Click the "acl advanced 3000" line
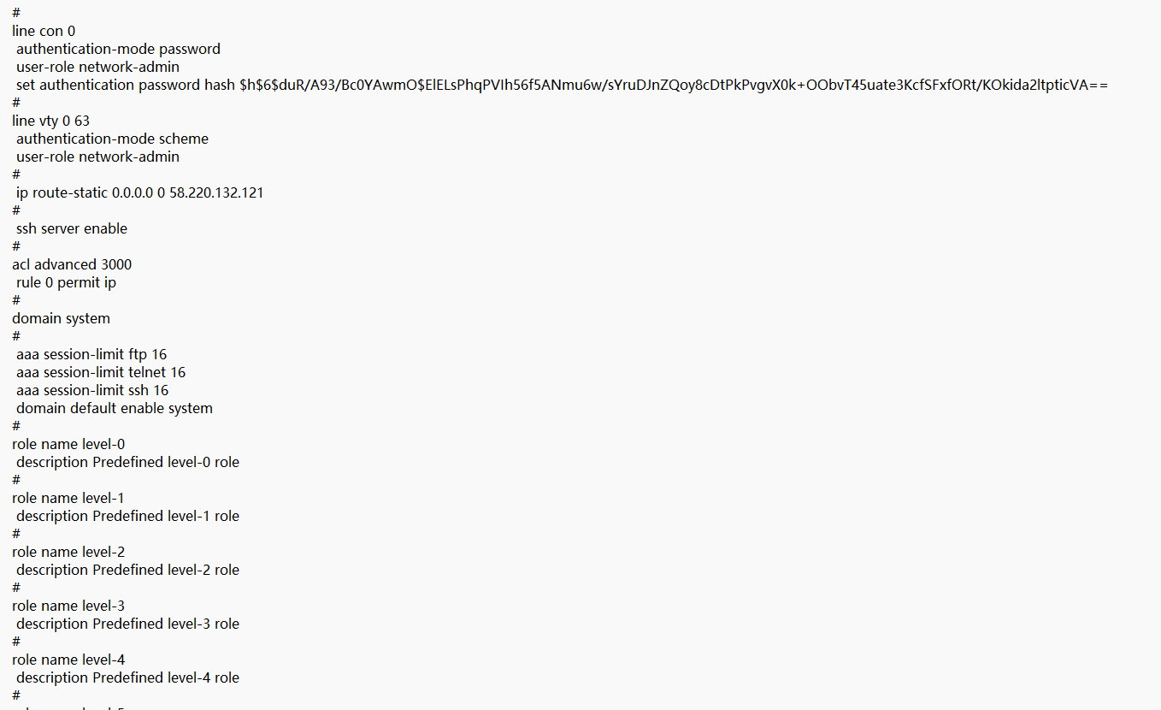 point(72,264)
